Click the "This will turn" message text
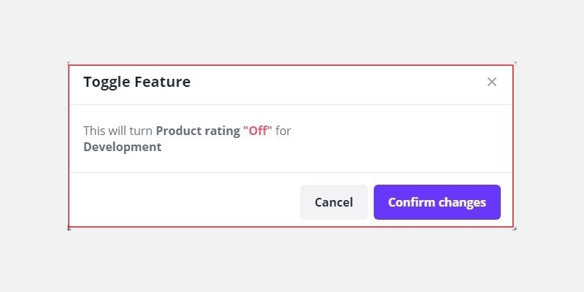Viewport: 584px width, 292px height. (x=118, y=131)
